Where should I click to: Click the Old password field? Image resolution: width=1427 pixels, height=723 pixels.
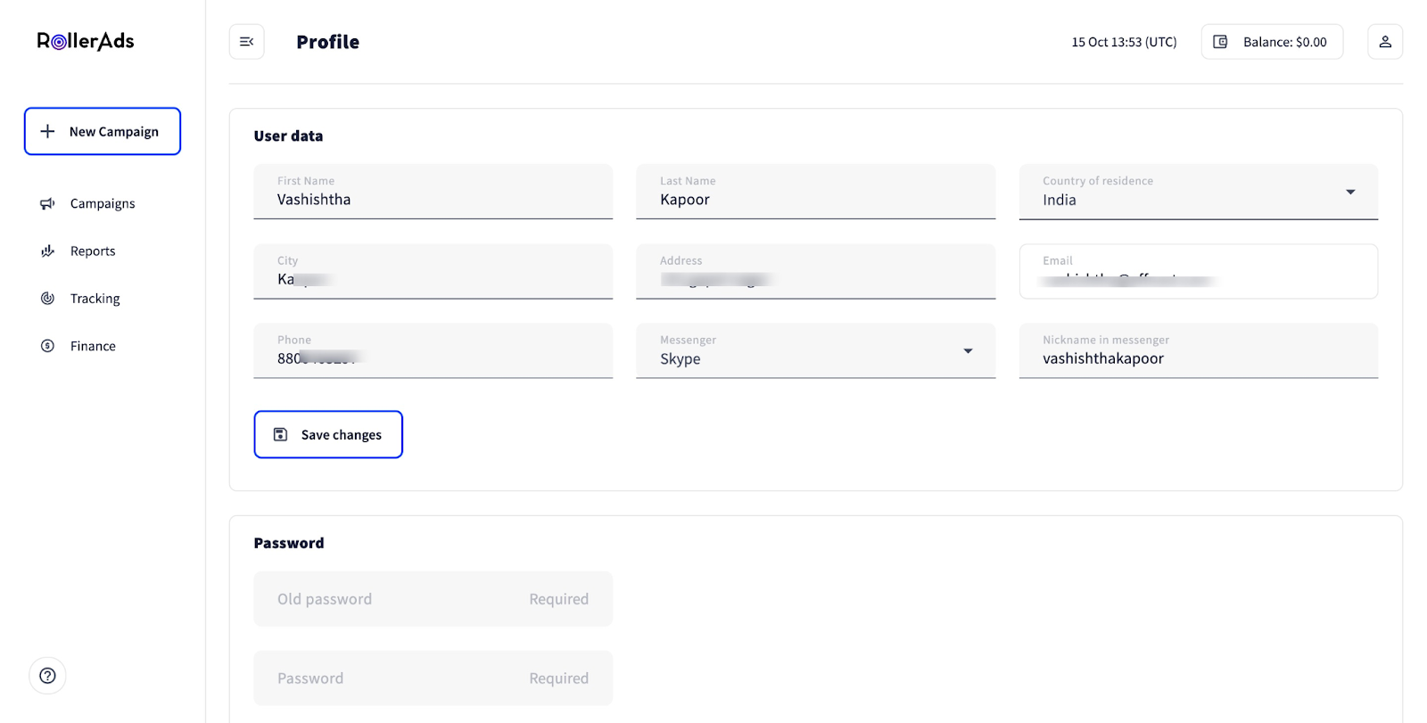pyautogui.click(x=433, y=599)
